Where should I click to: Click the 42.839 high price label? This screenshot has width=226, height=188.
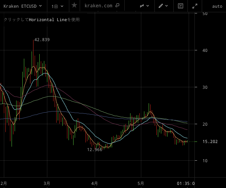click(x=42, y=40)
